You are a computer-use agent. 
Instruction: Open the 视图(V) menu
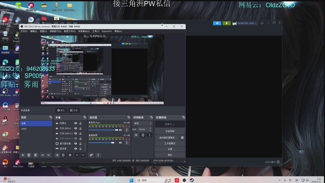click(43, 31)
